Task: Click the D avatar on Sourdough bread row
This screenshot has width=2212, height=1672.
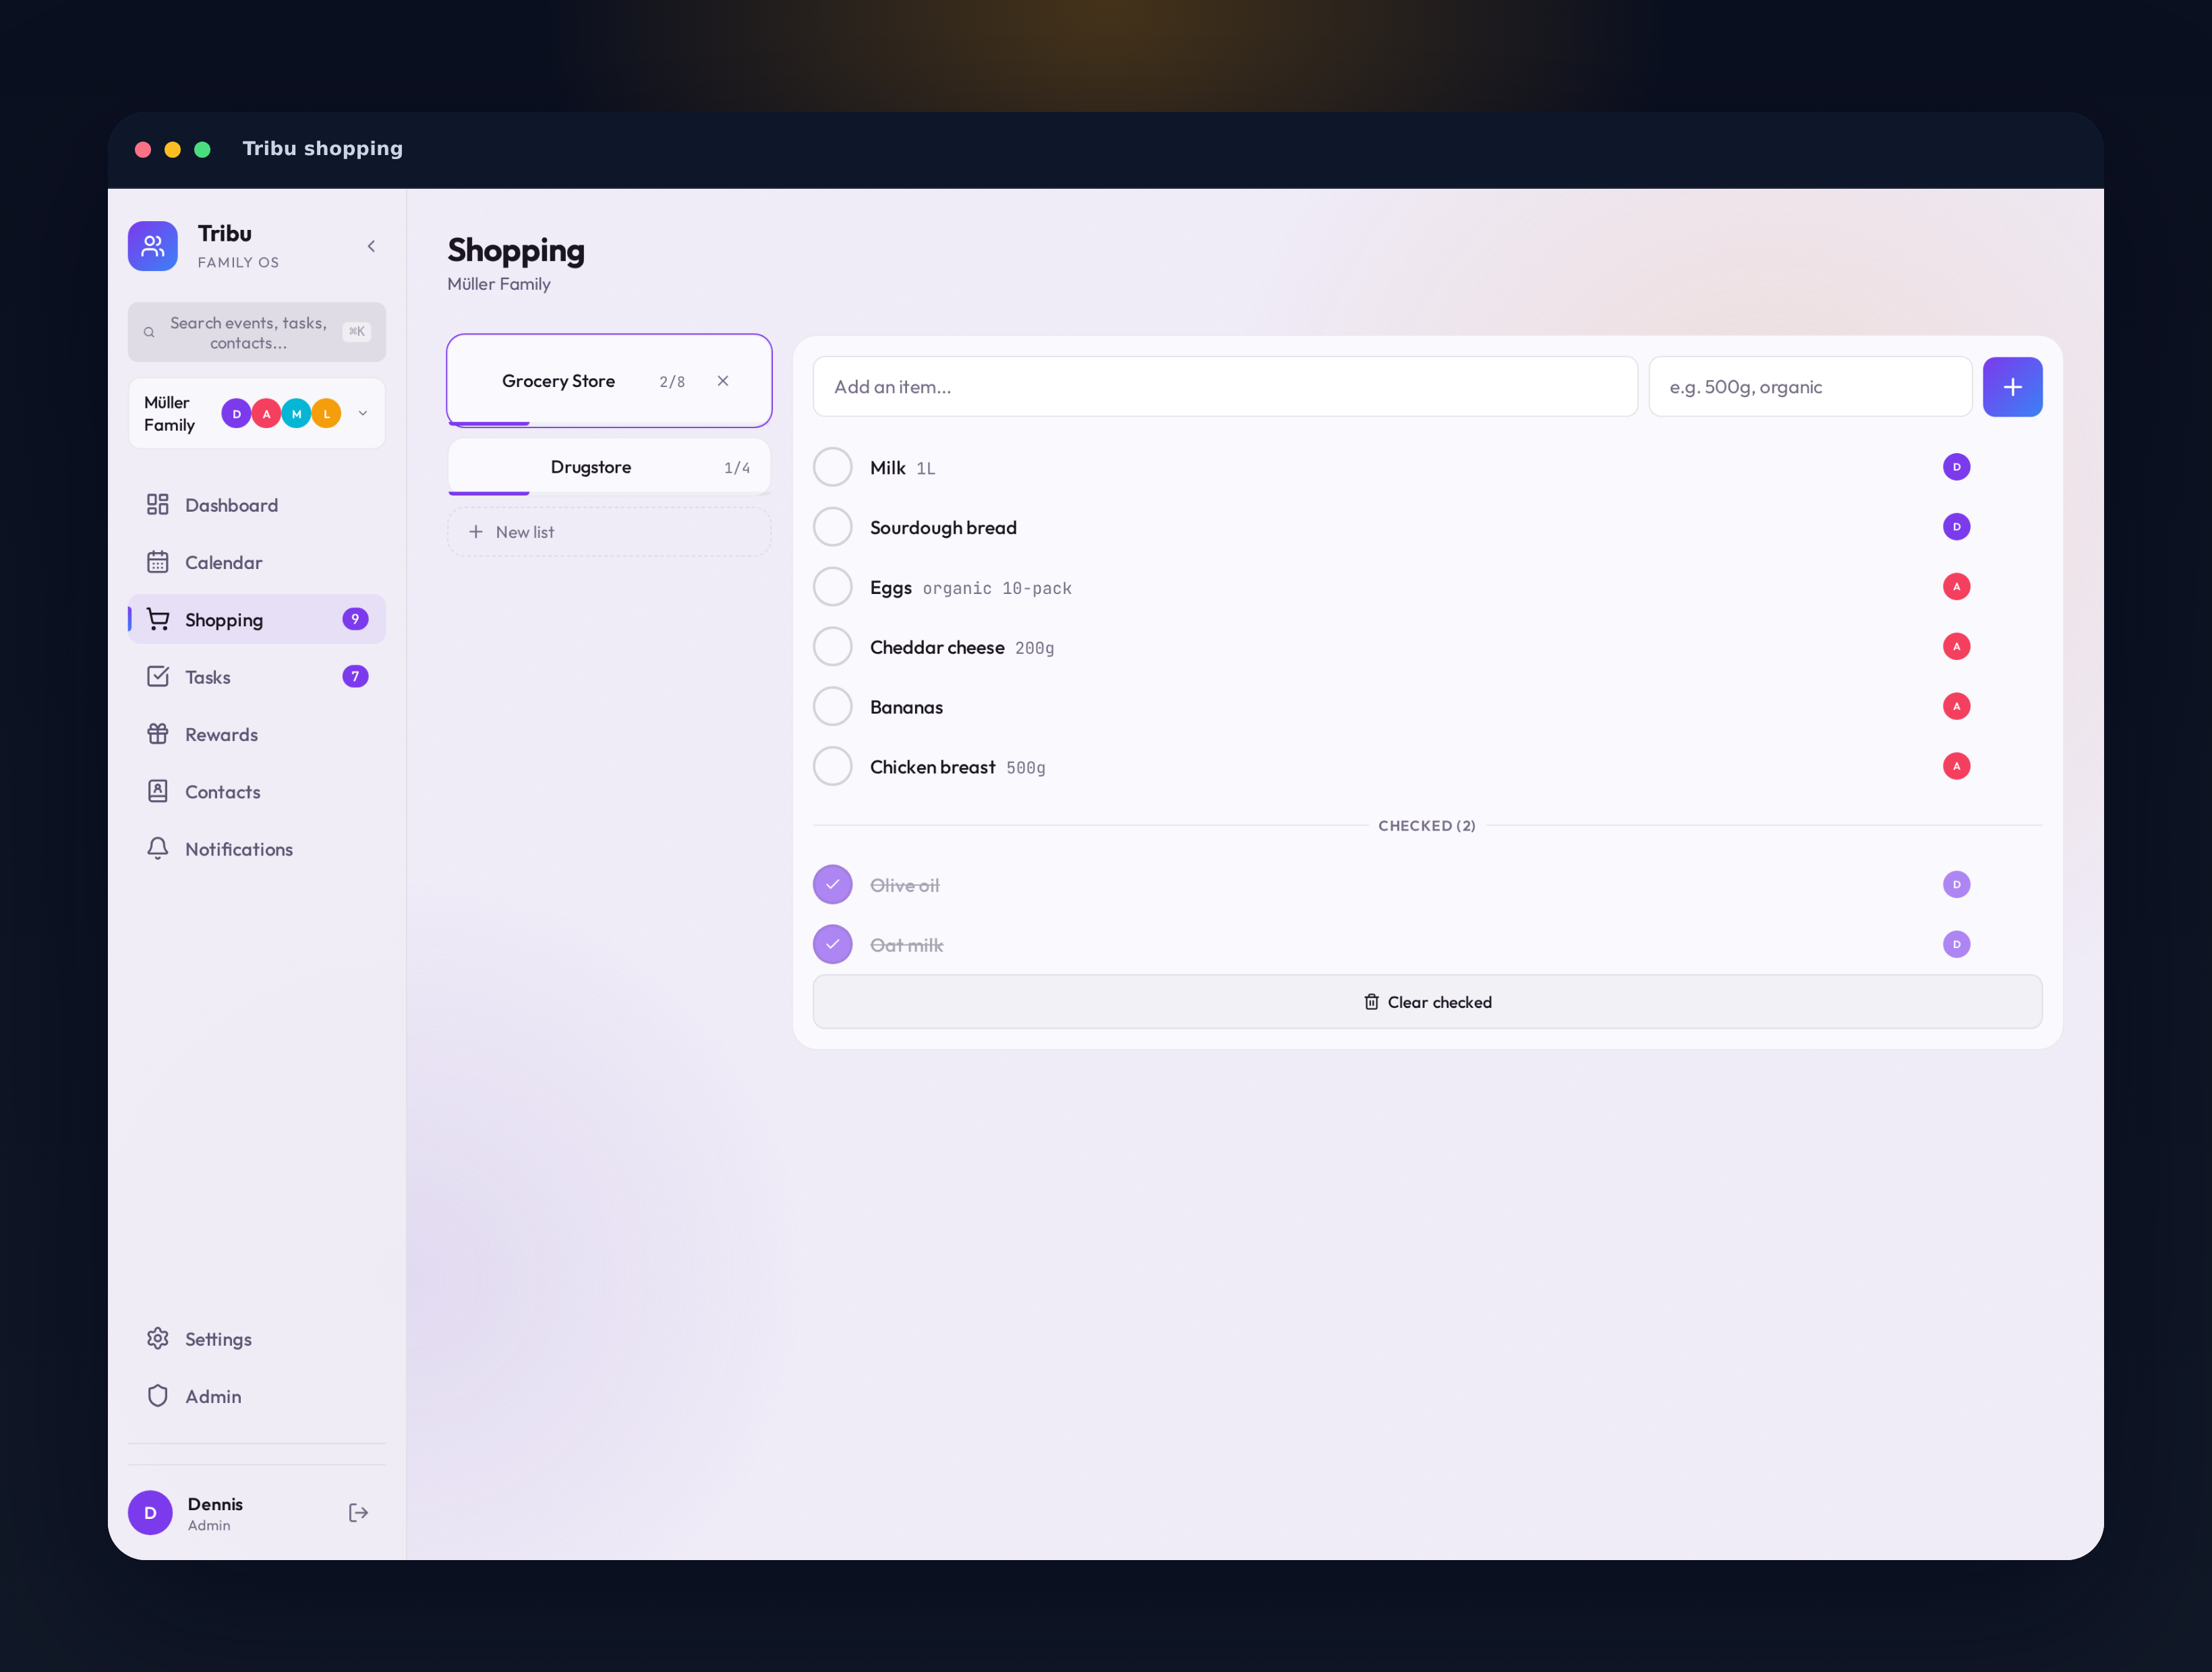Action: [x=1956, y=527]
